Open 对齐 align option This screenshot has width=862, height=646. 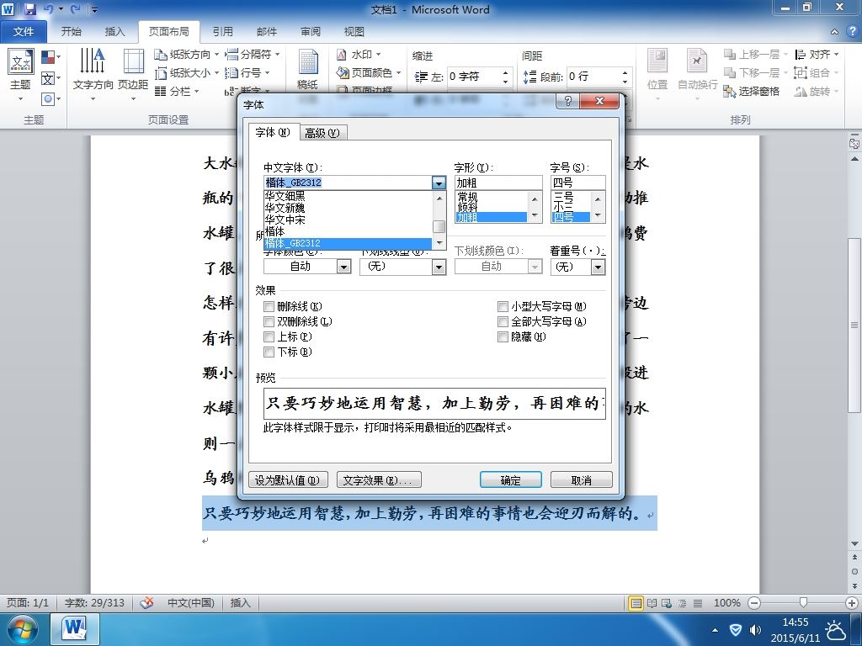click(817, 55)
